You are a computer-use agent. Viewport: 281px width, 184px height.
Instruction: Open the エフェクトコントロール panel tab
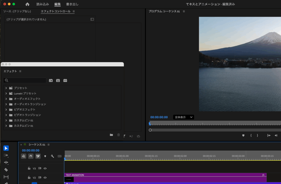pyautogui.click(x=55, y=11)
